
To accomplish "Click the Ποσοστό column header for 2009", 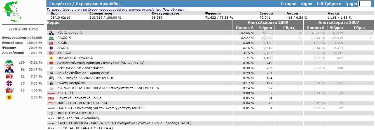I will (244, 28).
